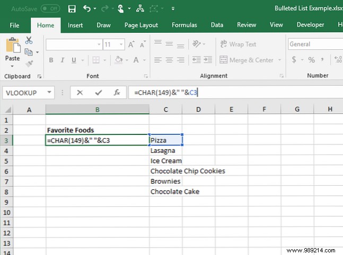Decrease font size with small A icon
The image size is (343, 255).
click(x=143, y=44)
